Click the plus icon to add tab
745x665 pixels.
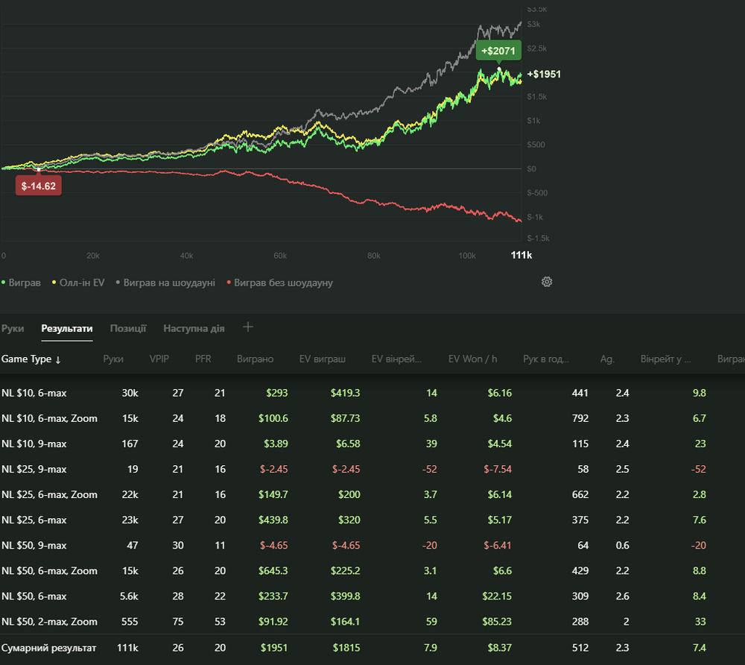tap(248, 327)
